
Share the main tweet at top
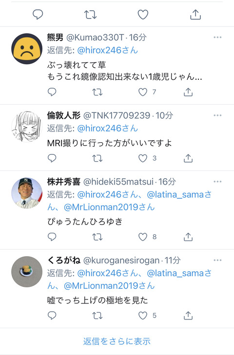pyautogui.click(x=195, y=15)
